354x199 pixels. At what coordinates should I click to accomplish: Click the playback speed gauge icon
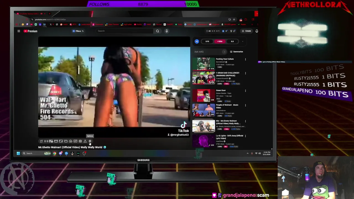[x=71, y=141]
